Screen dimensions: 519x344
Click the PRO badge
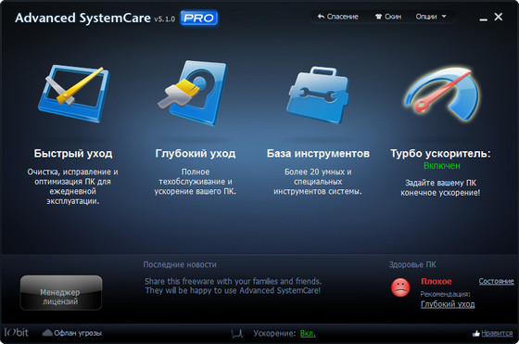[198, 18]
